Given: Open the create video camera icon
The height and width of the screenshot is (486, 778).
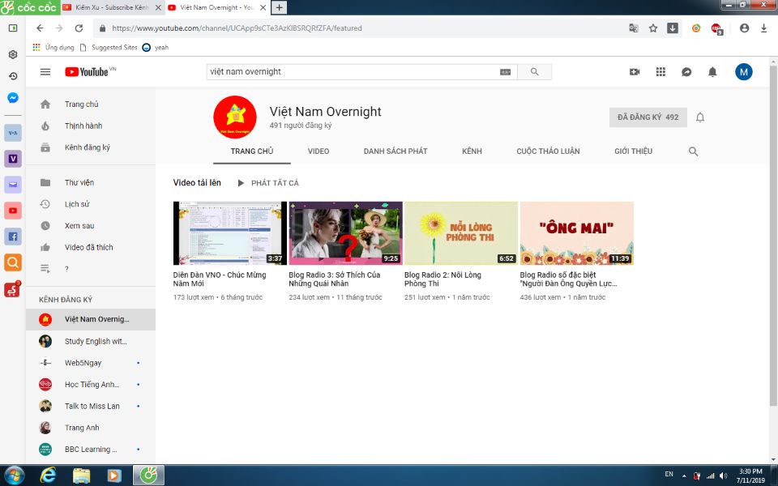Looking at the screenshot, I should [x=635, y=72].
